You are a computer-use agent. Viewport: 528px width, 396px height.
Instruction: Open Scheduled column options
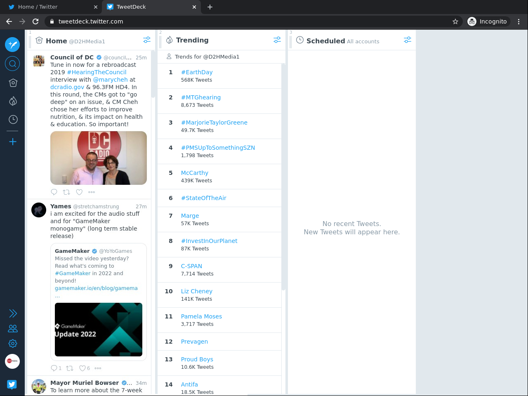pyautogui.click(x=408, y=40)
